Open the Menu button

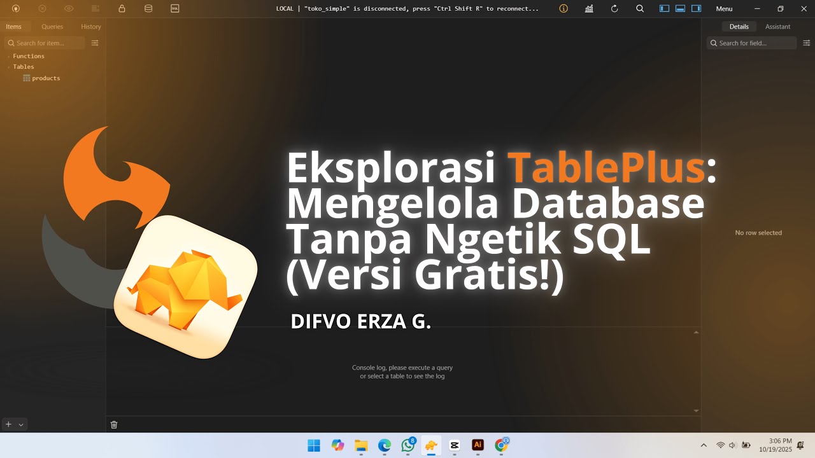pyautogui.click(x=724, y=8)
